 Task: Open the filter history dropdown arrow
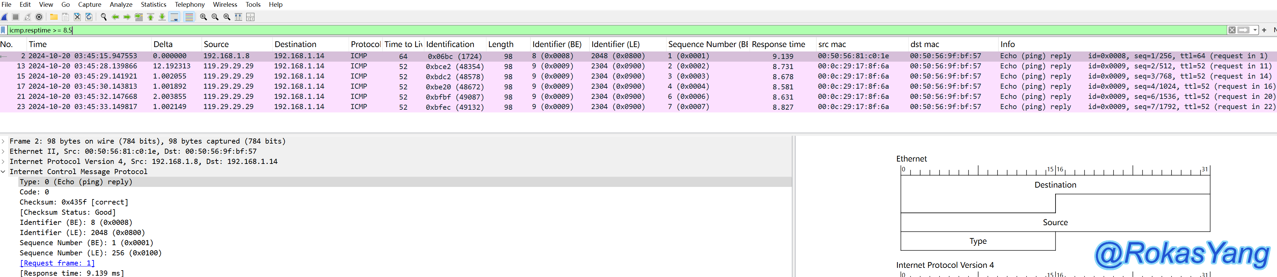click(x=1255, y=30)
